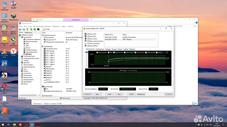
Task: Collapse the Компьютер tree node
Action: tap(20, 37)
